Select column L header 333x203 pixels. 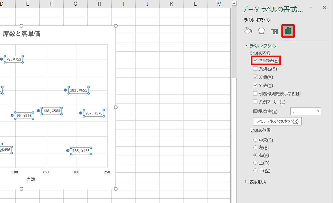[195, 4]
